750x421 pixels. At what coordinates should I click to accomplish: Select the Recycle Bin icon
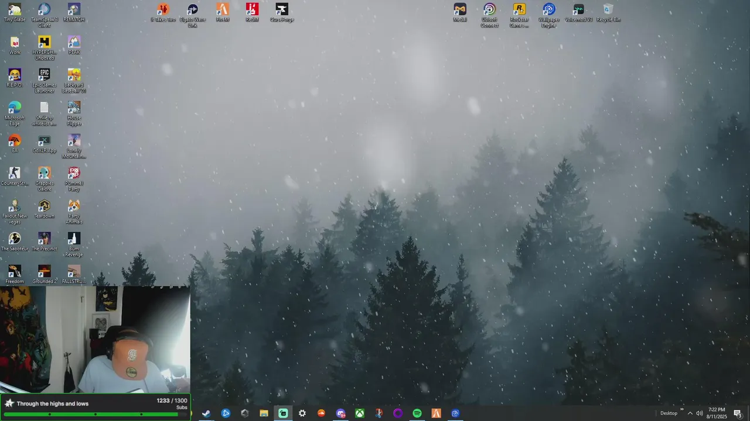click(x=608, y=12)
